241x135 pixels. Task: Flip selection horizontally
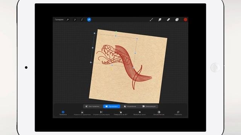click(x=82, y=113)
